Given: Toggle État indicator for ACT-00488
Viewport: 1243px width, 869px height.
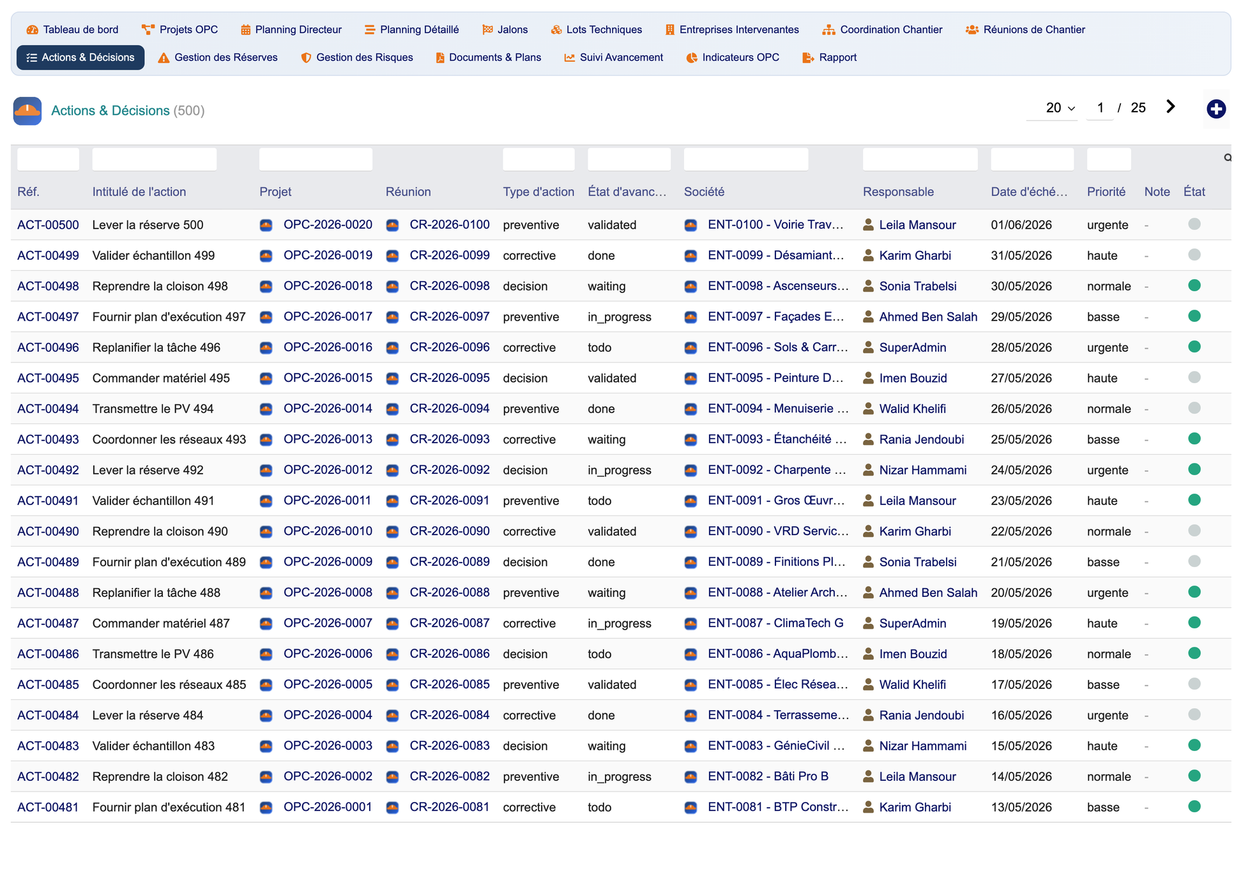Looking at the screenshot, I should tap(1194, 592).
